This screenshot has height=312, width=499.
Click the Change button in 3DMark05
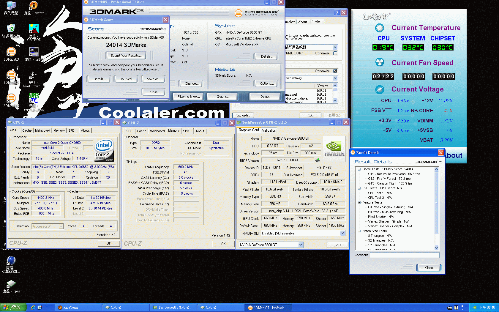coord(192,83)
